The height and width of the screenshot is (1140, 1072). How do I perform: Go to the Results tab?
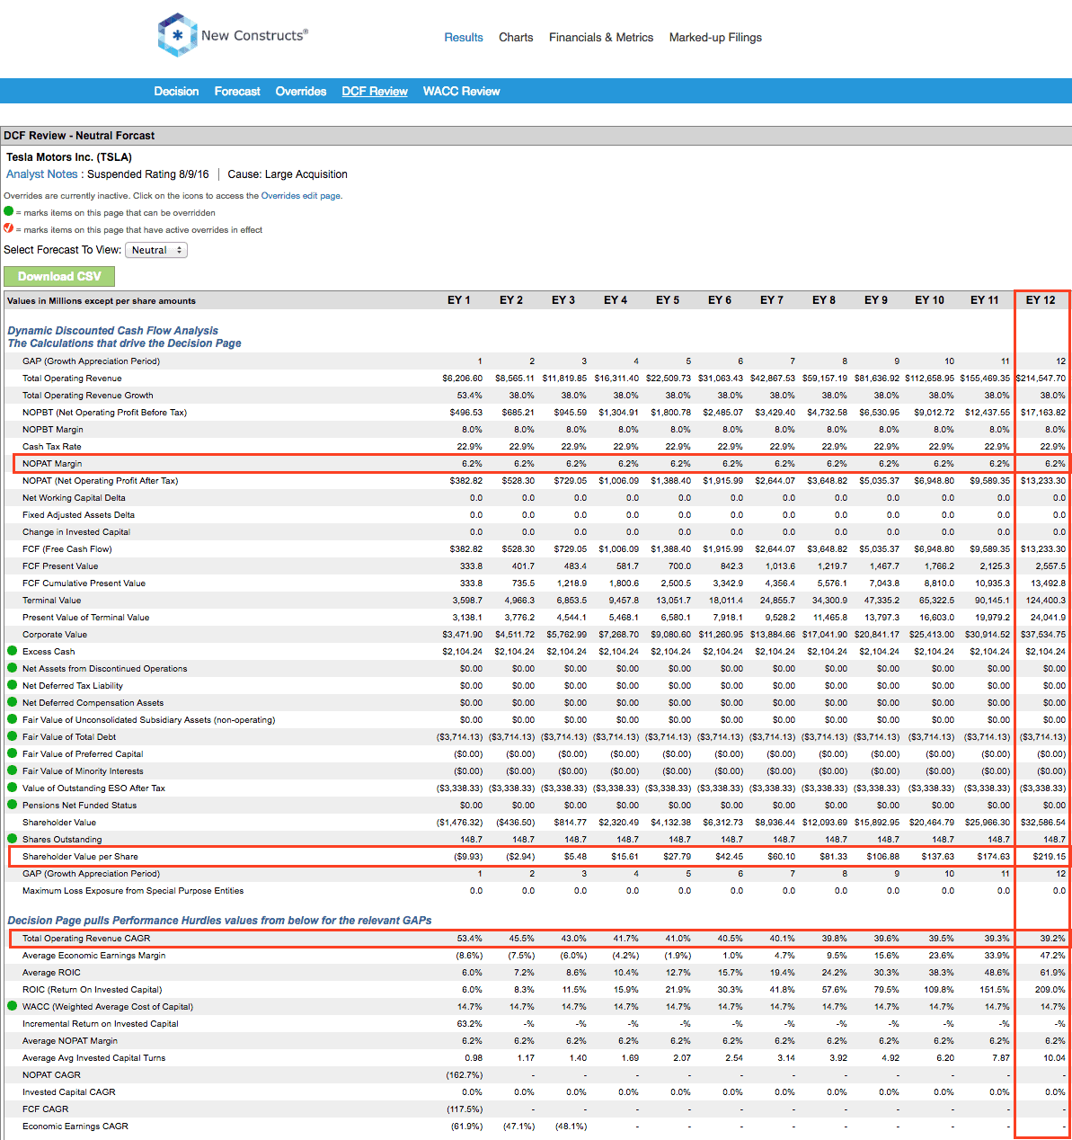(x=464, y=38)
